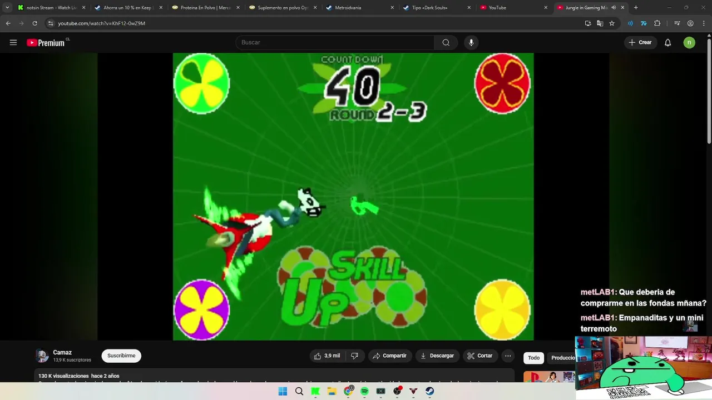Close the notsin Stream tab
Viewport: 712px width, 400px height.
[x=83, y=8]
